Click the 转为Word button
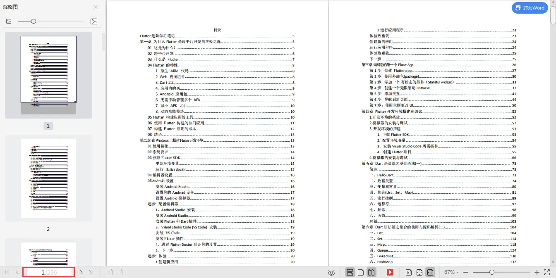 point(530,8)
